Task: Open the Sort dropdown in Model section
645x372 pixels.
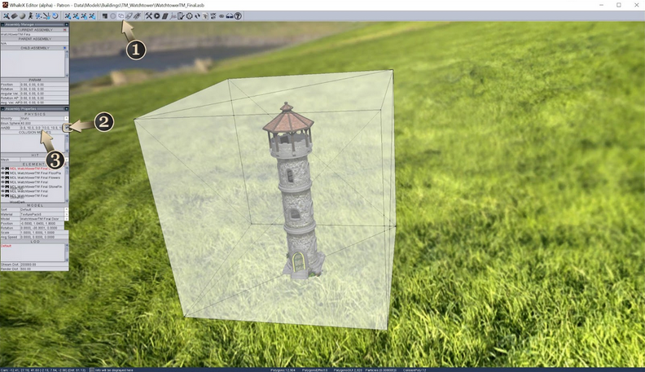Action: [x=66, y=209]
